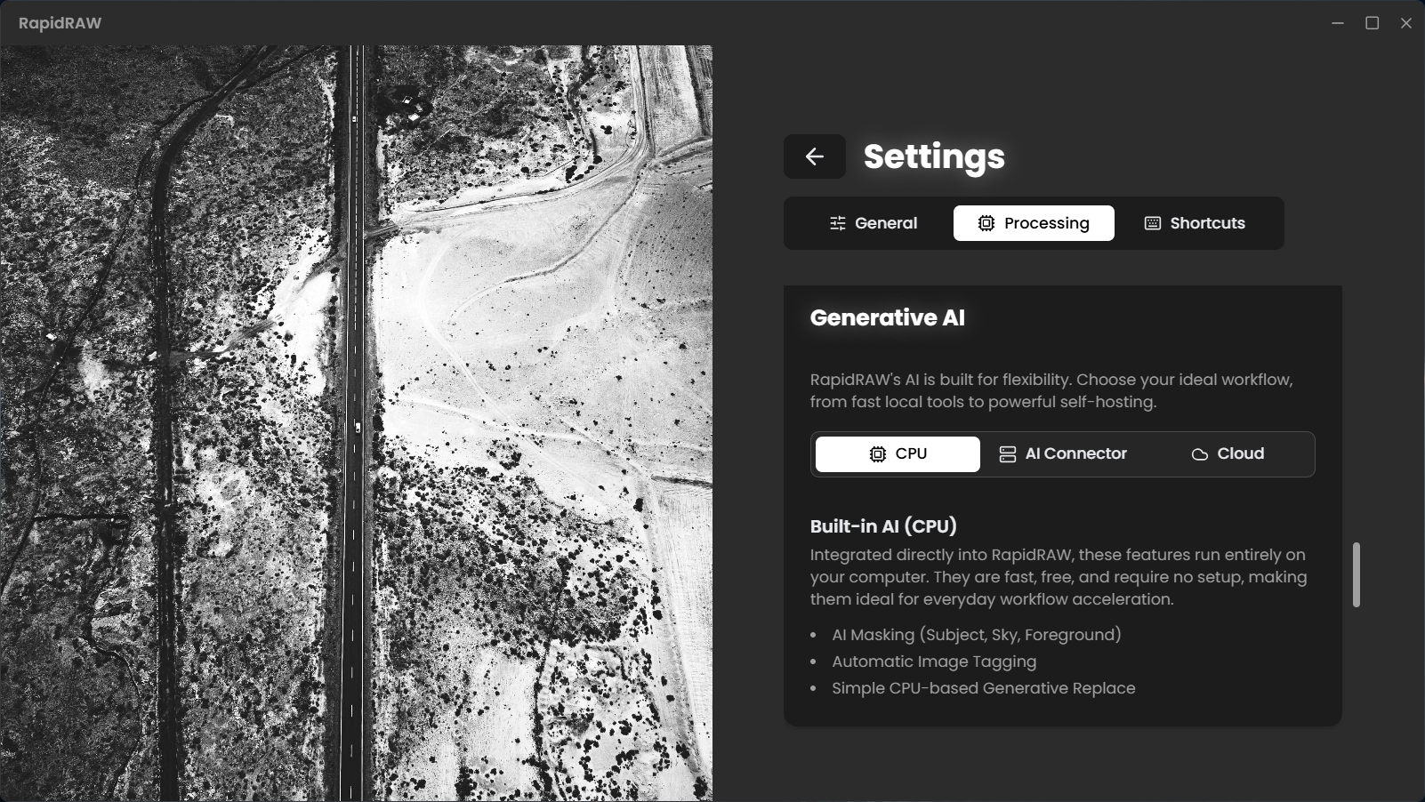Switch to the Shortcuts tab
Image resolution: width=1425 pixels, height=802 pixels.
click(1195, 223)
